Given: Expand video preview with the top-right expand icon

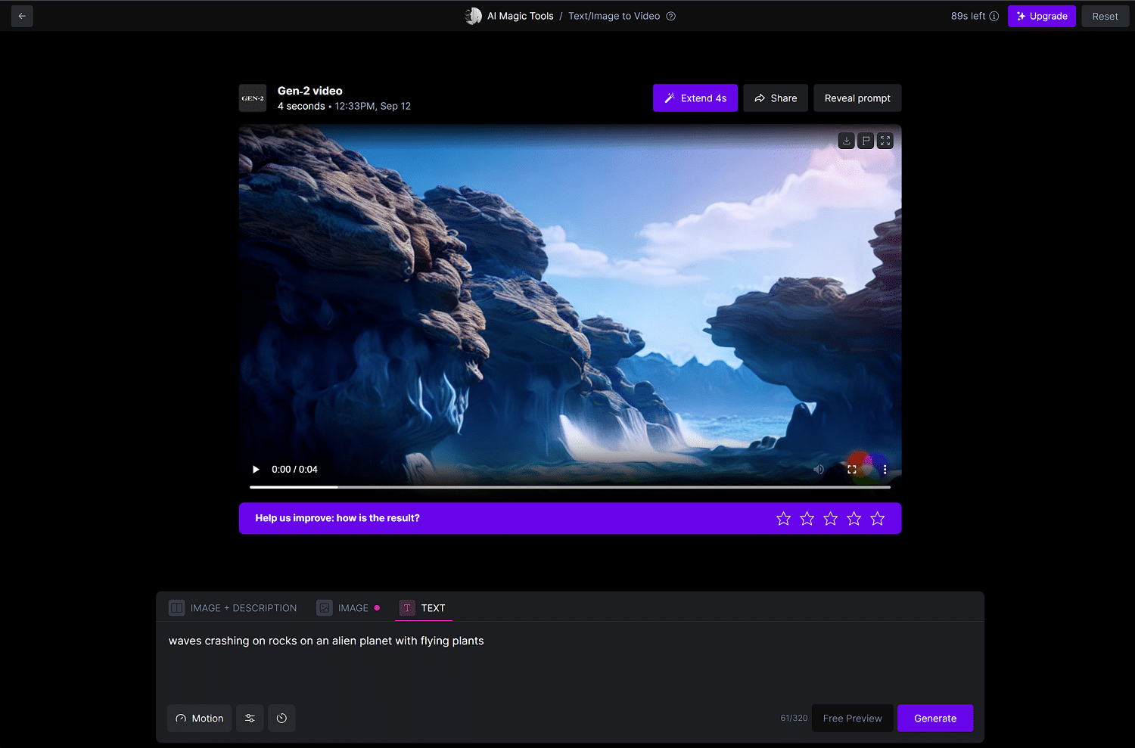Looking at the screenshot, I should click(x=885, y=141).
